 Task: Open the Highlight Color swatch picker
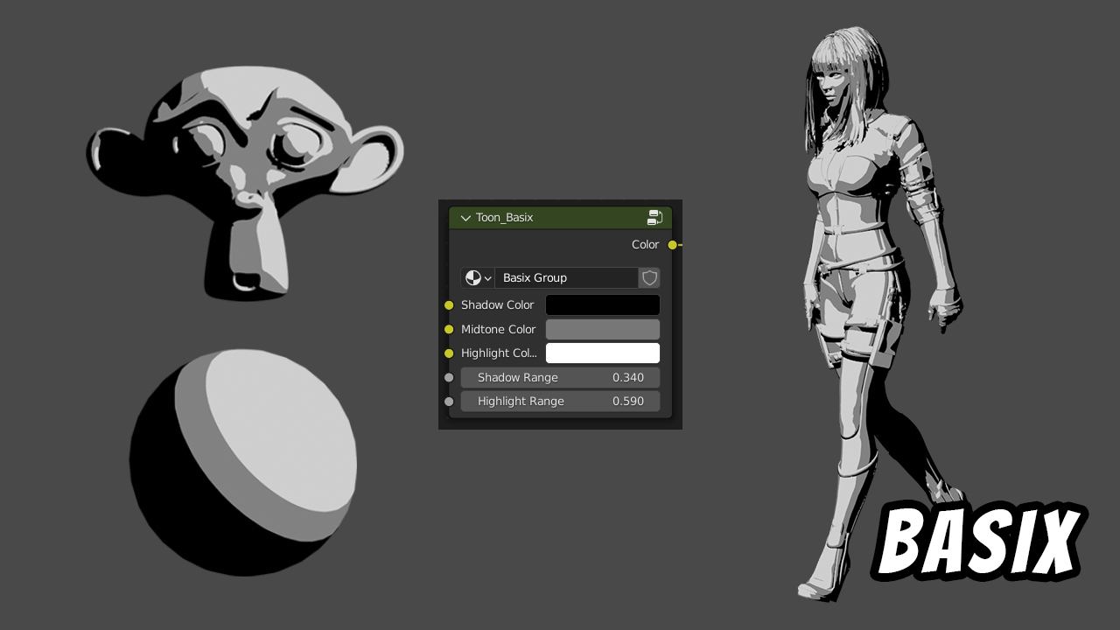coord(602,353)
